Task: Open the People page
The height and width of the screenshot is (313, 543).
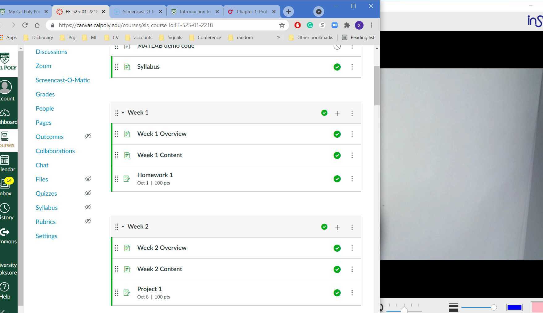Action: [x=44, y=108]
